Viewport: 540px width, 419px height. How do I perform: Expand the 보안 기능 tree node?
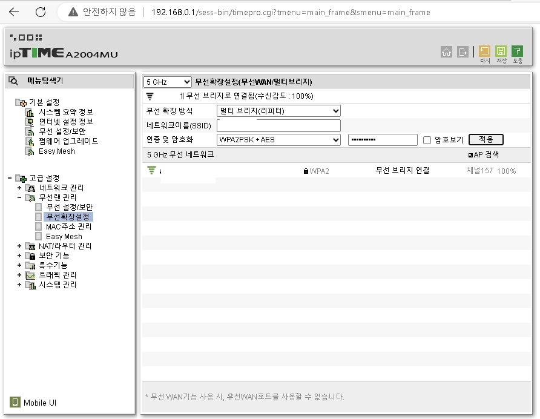(19, 256)
